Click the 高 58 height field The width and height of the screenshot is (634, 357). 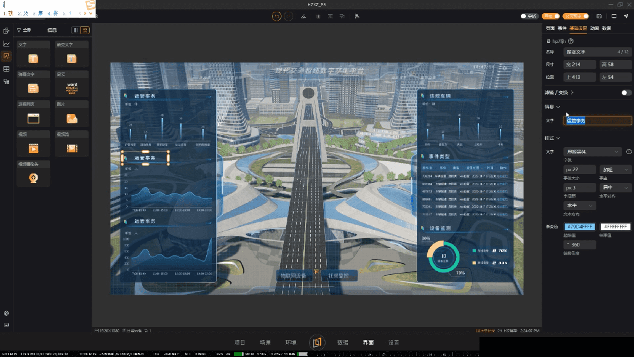pyautogui.click(x=615, y=64)
